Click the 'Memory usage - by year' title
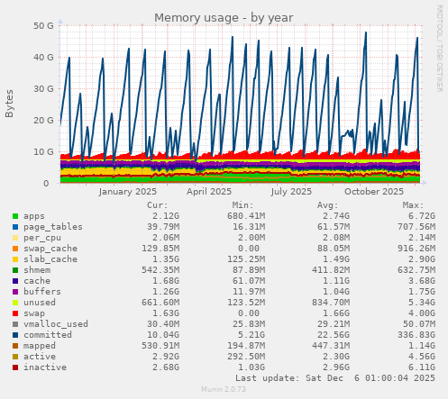This screenshot has height=399, width=448. tap(224, 18)
